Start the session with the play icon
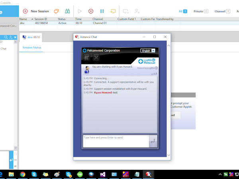Image resolution: width=239 pixels, height=179 pixels. coord(80,11)
